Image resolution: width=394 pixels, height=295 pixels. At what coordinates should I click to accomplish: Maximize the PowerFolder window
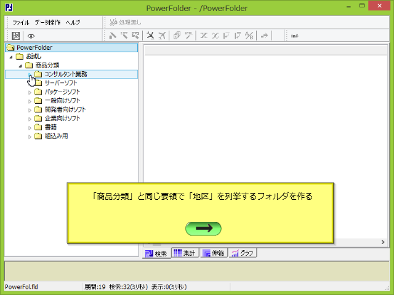click(x=362, y=6)
